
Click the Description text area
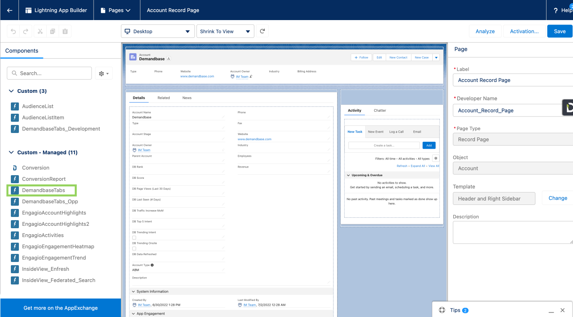[x=513, y=233]
